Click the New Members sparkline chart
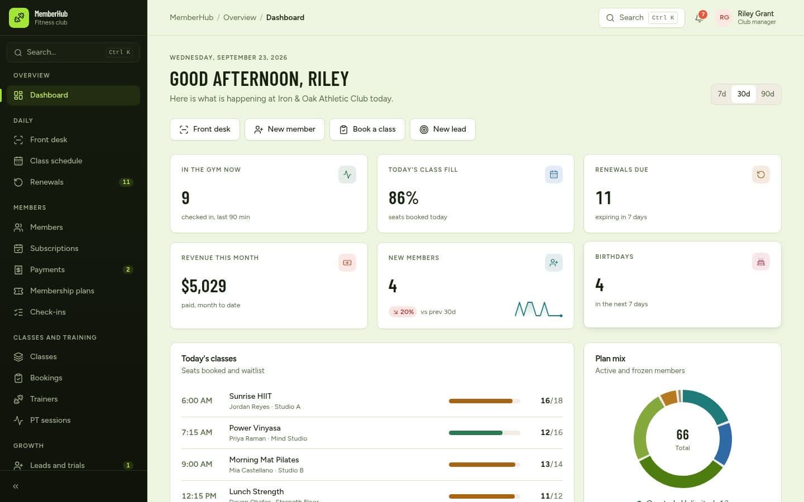Screen dimensions: 804x502 click(x=538, y=309)
